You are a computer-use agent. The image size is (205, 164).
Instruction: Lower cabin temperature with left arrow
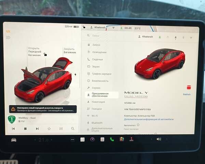(35, 140)
